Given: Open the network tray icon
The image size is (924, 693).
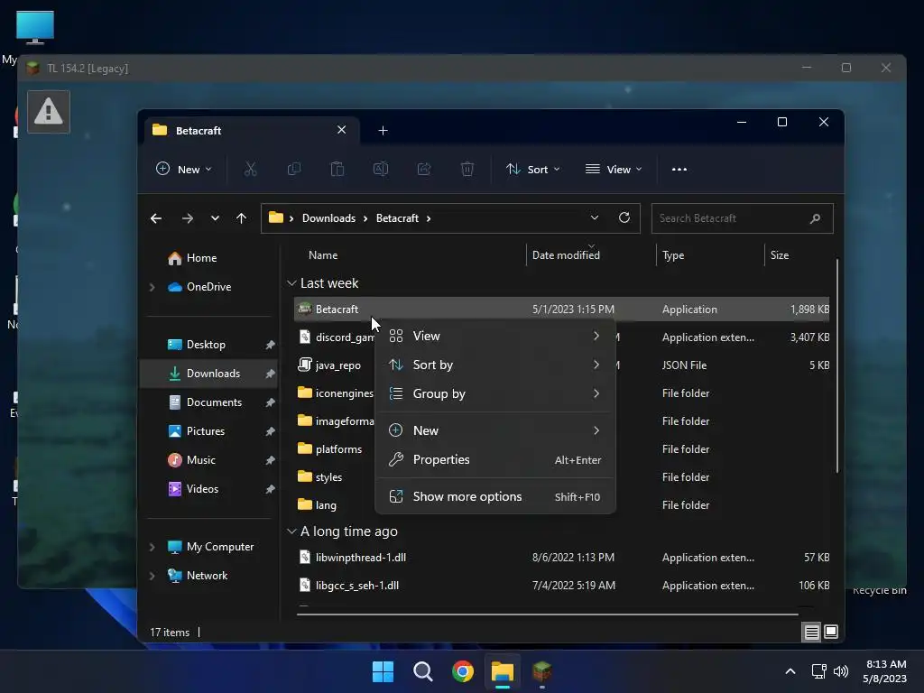Looking at the screenshot, I should click(818, 671).
